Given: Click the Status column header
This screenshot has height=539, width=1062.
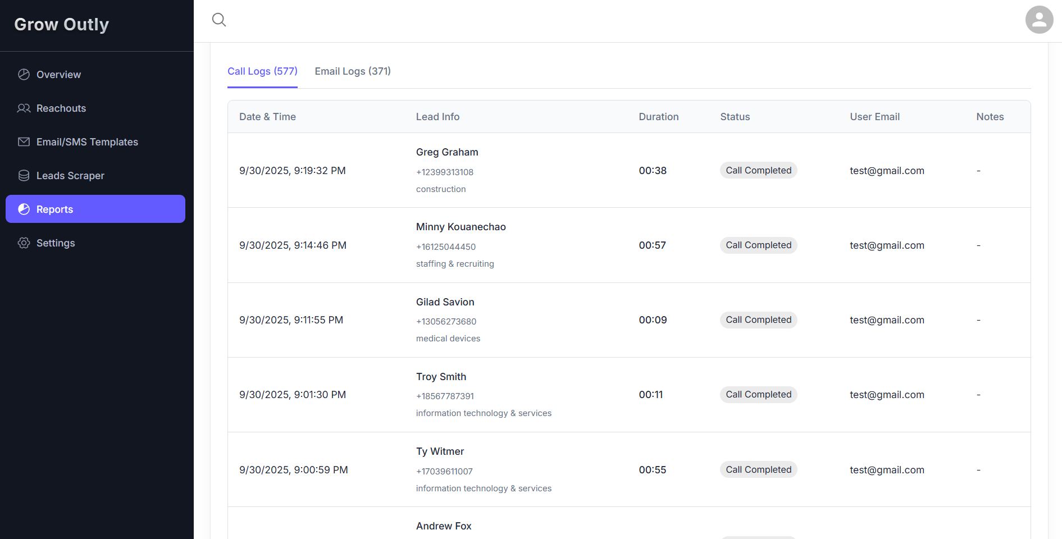Looking at the screenshot, I should (735, 117).
